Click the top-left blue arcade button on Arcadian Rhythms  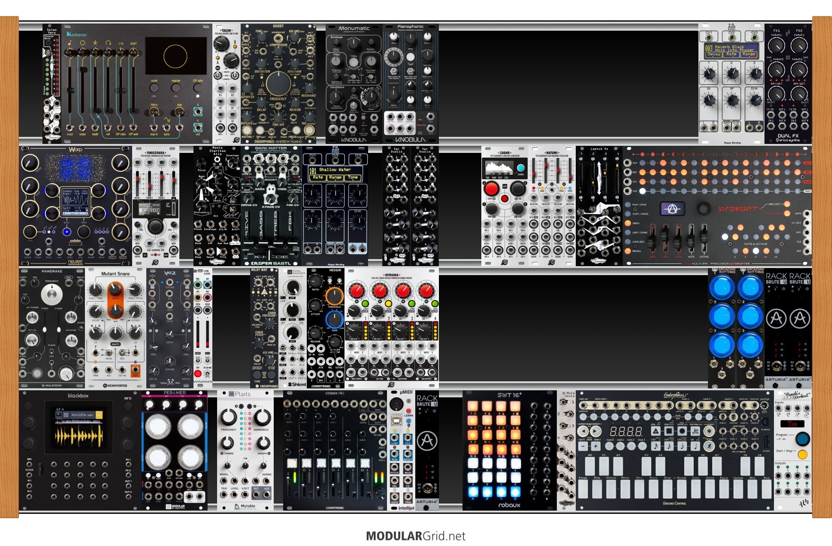pos(722,287)
